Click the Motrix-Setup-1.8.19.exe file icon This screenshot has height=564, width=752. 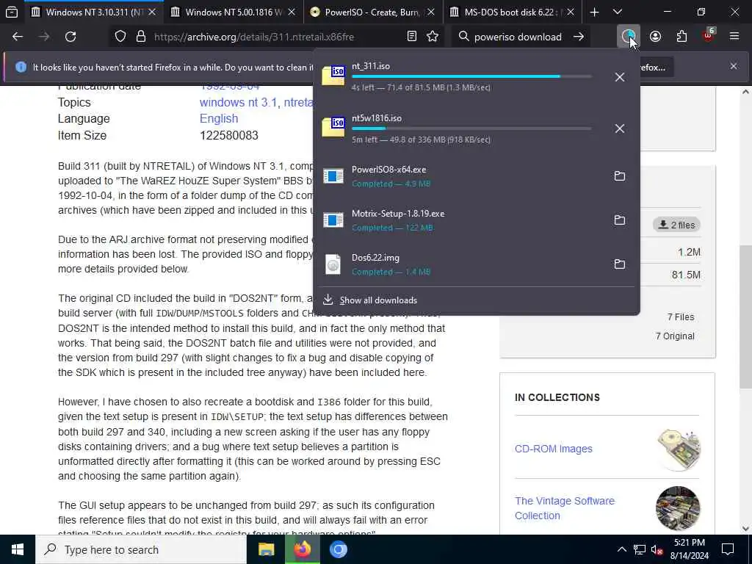333,220
